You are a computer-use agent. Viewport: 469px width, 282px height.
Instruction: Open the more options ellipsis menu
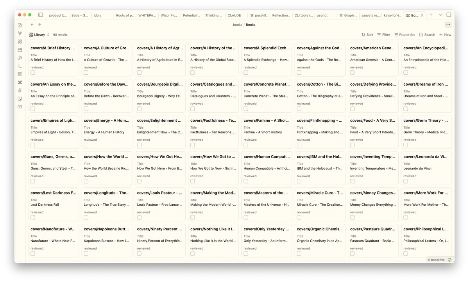[448, 25]
